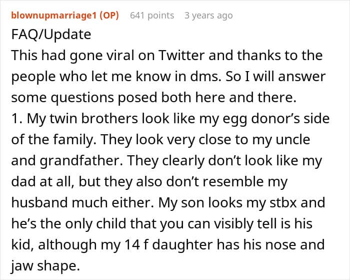This screenshot has height=280, width=350.
Task: Click the 641 points score
Action: [x=152, y=16]
